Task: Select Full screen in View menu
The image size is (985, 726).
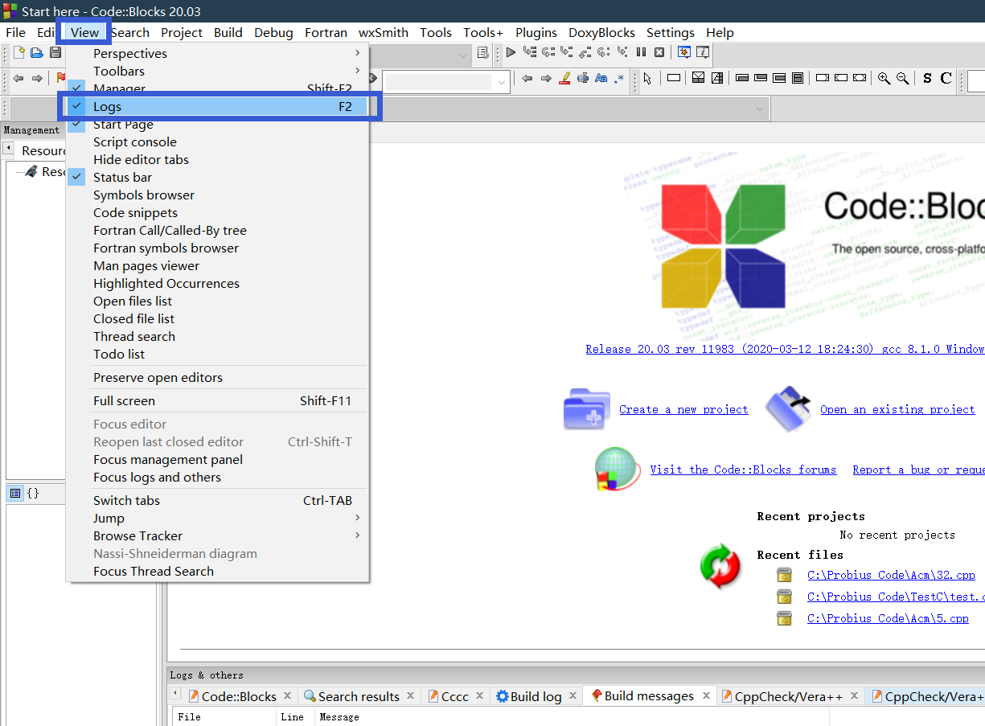Action: coord(218,400)
